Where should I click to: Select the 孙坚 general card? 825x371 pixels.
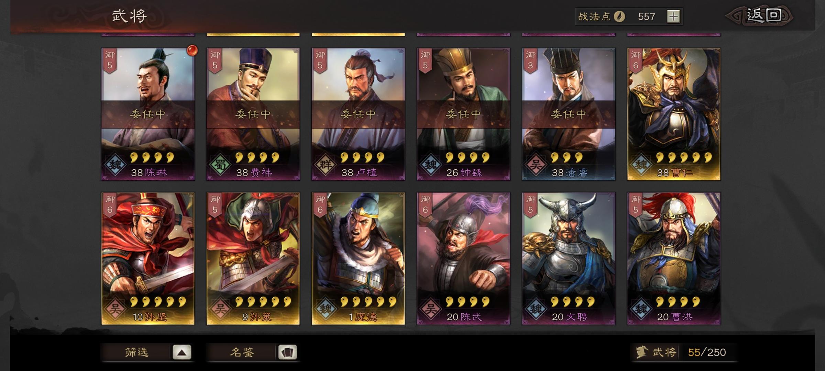[148, 259]
